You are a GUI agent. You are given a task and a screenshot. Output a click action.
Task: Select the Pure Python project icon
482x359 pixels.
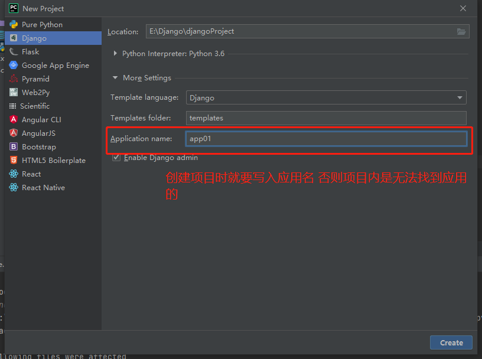point(14,24)
